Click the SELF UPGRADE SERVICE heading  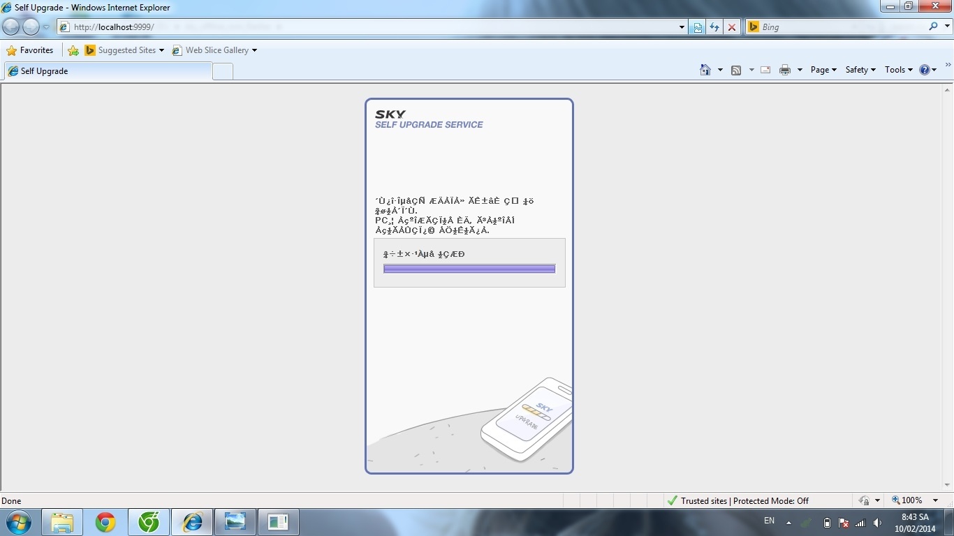[429, 125]
